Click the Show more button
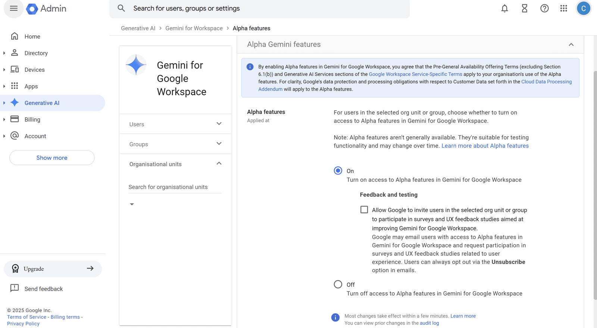597x328 pixels. pos(52,157)
